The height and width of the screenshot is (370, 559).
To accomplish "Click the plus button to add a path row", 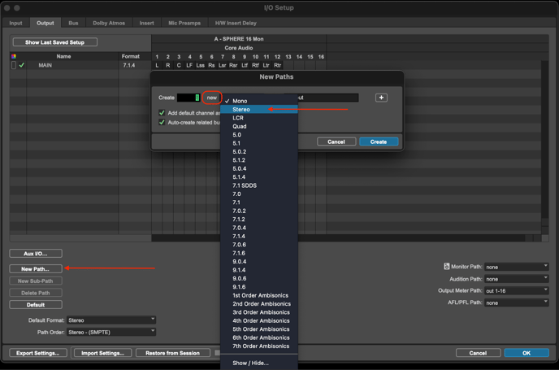I will (381, 98).
